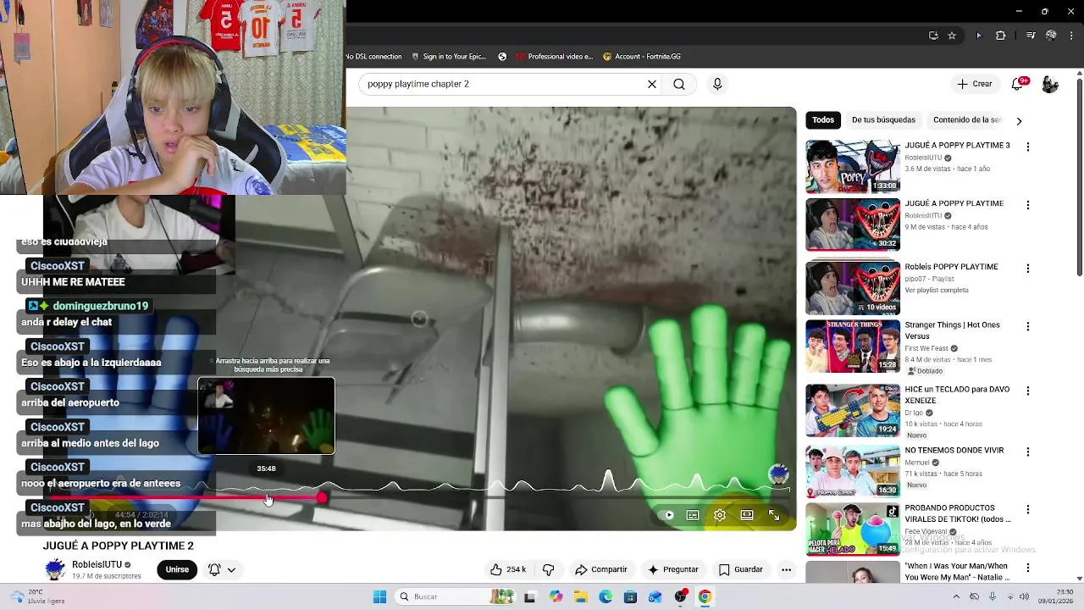The image size is (1084, 610).
Task: Open the RobleisIUTU channel avatar
Action: [x=55, y=569]
